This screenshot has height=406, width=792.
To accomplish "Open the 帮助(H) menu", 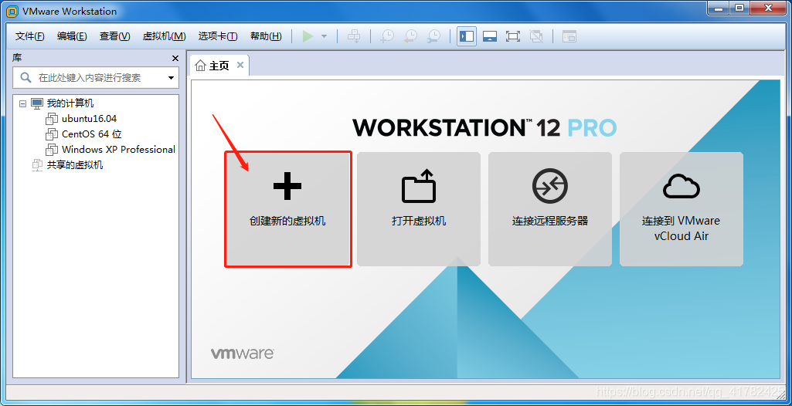I will tap(266, 36).
